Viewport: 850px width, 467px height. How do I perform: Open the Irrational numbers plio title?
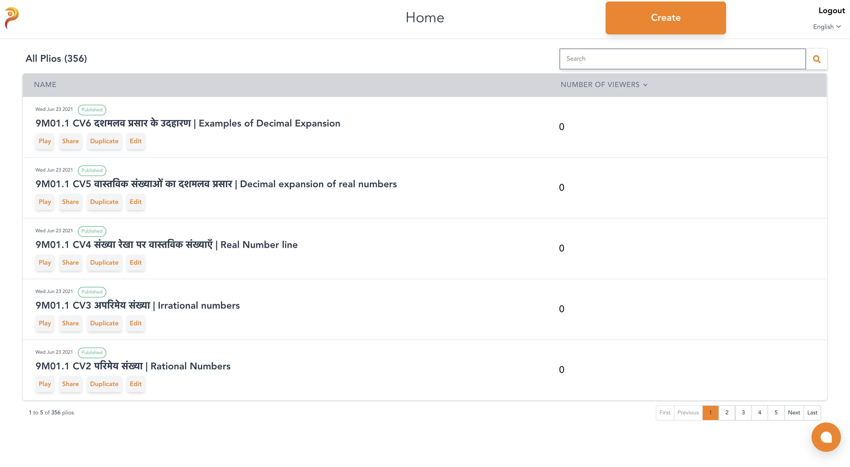click(138, 306)
